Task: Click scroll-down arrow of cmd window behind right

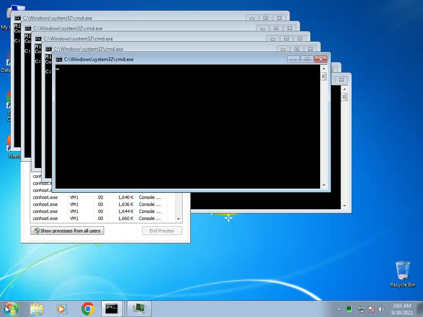Action: click(344, 206)
